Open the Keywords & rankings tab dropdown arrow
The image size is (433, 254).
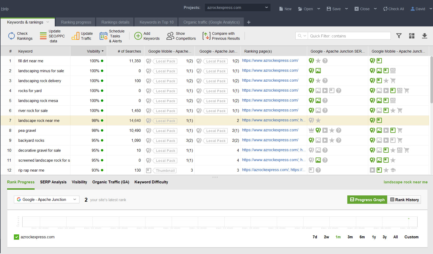coord(48,22)
